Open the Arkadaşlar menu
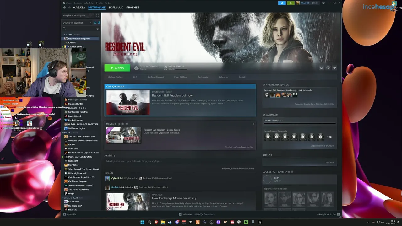Viewport: 402px width, 226px height. 89,3
